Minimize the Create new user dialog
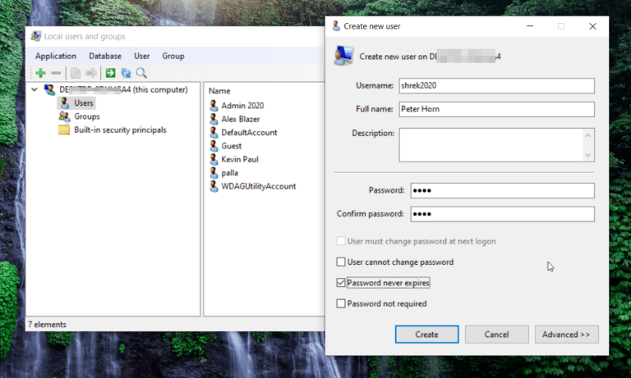 [x=530, y=26]
